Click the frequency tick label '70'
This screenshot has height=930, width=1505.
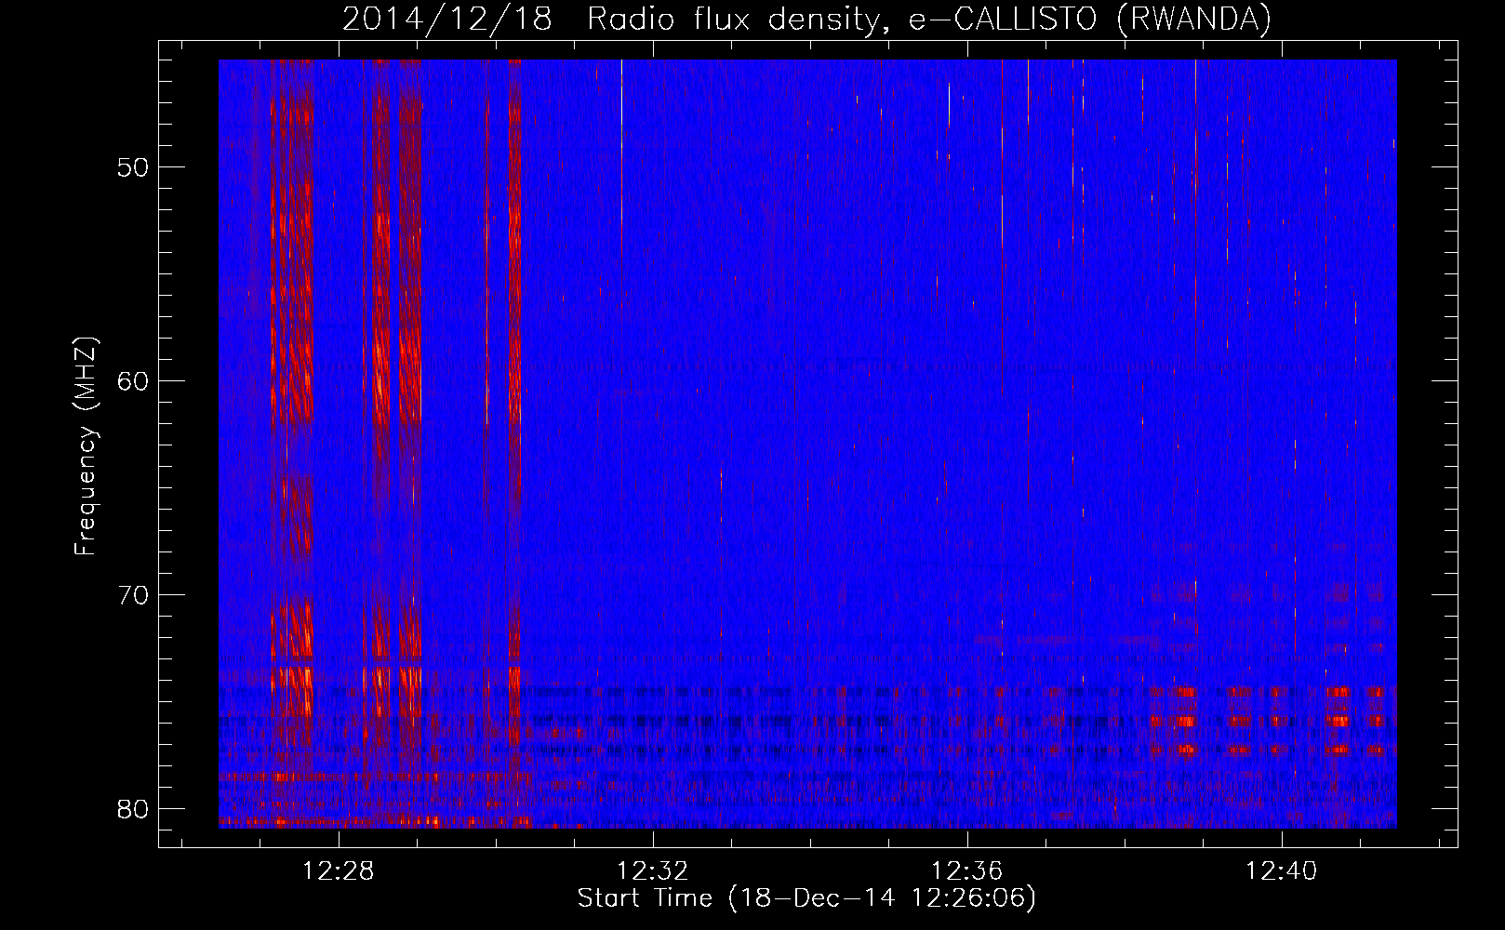[x=133, y=595]
